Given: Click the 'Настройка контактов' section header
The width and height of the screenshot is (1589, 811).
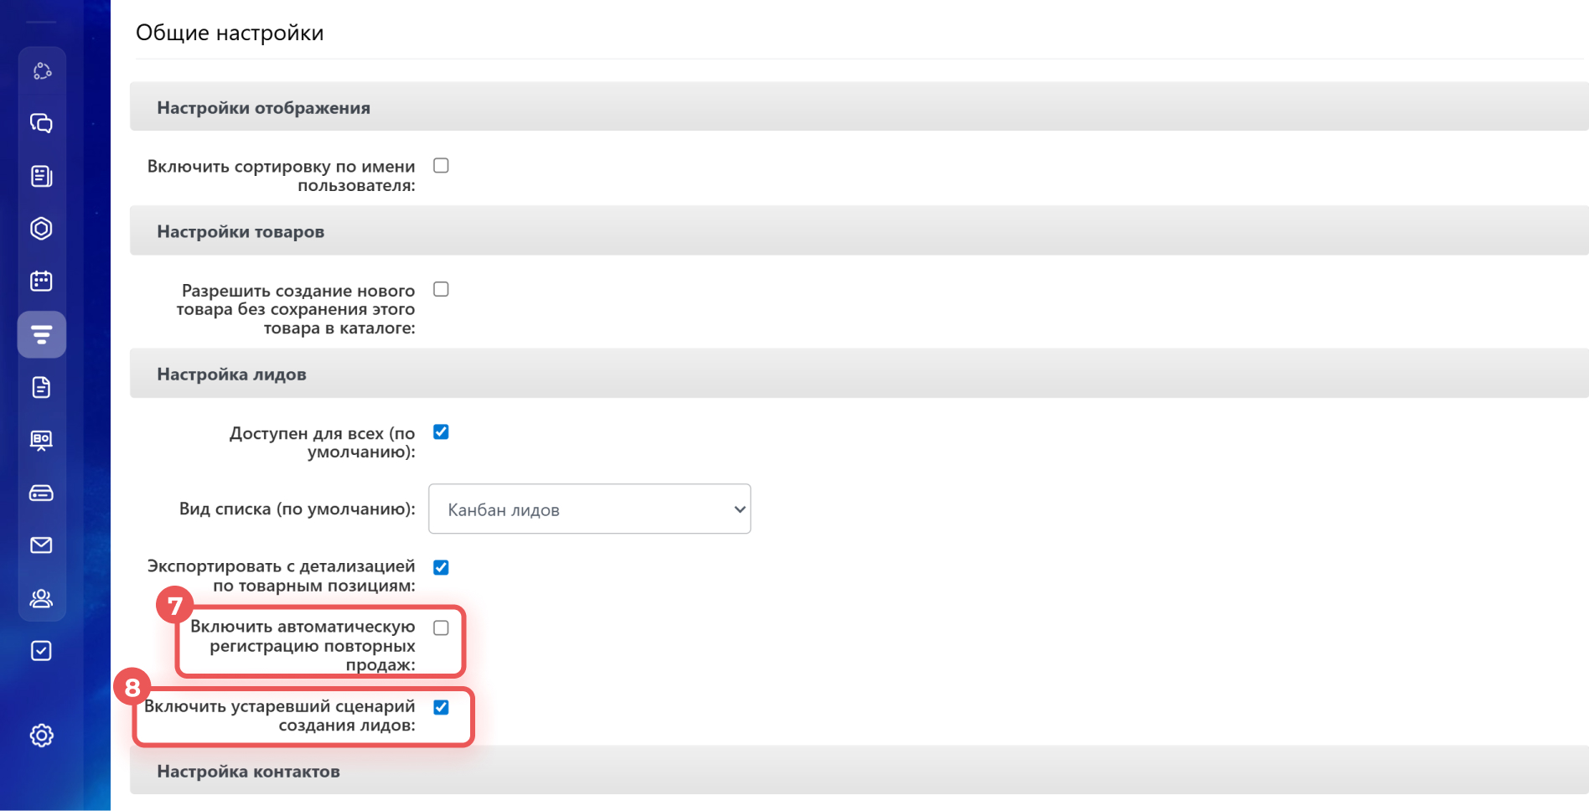Looking at the screenshot, I should point(248,772).
